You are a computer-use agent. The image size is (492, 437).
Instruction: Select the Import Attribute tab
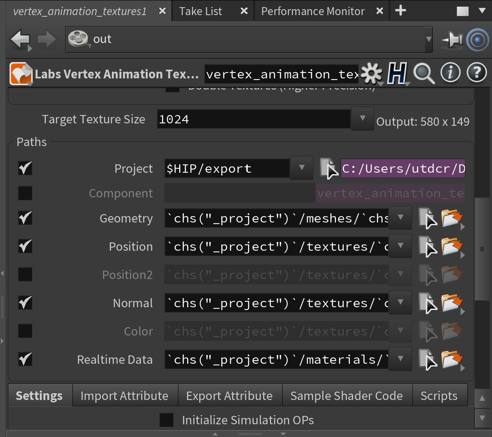pos(125,396)
